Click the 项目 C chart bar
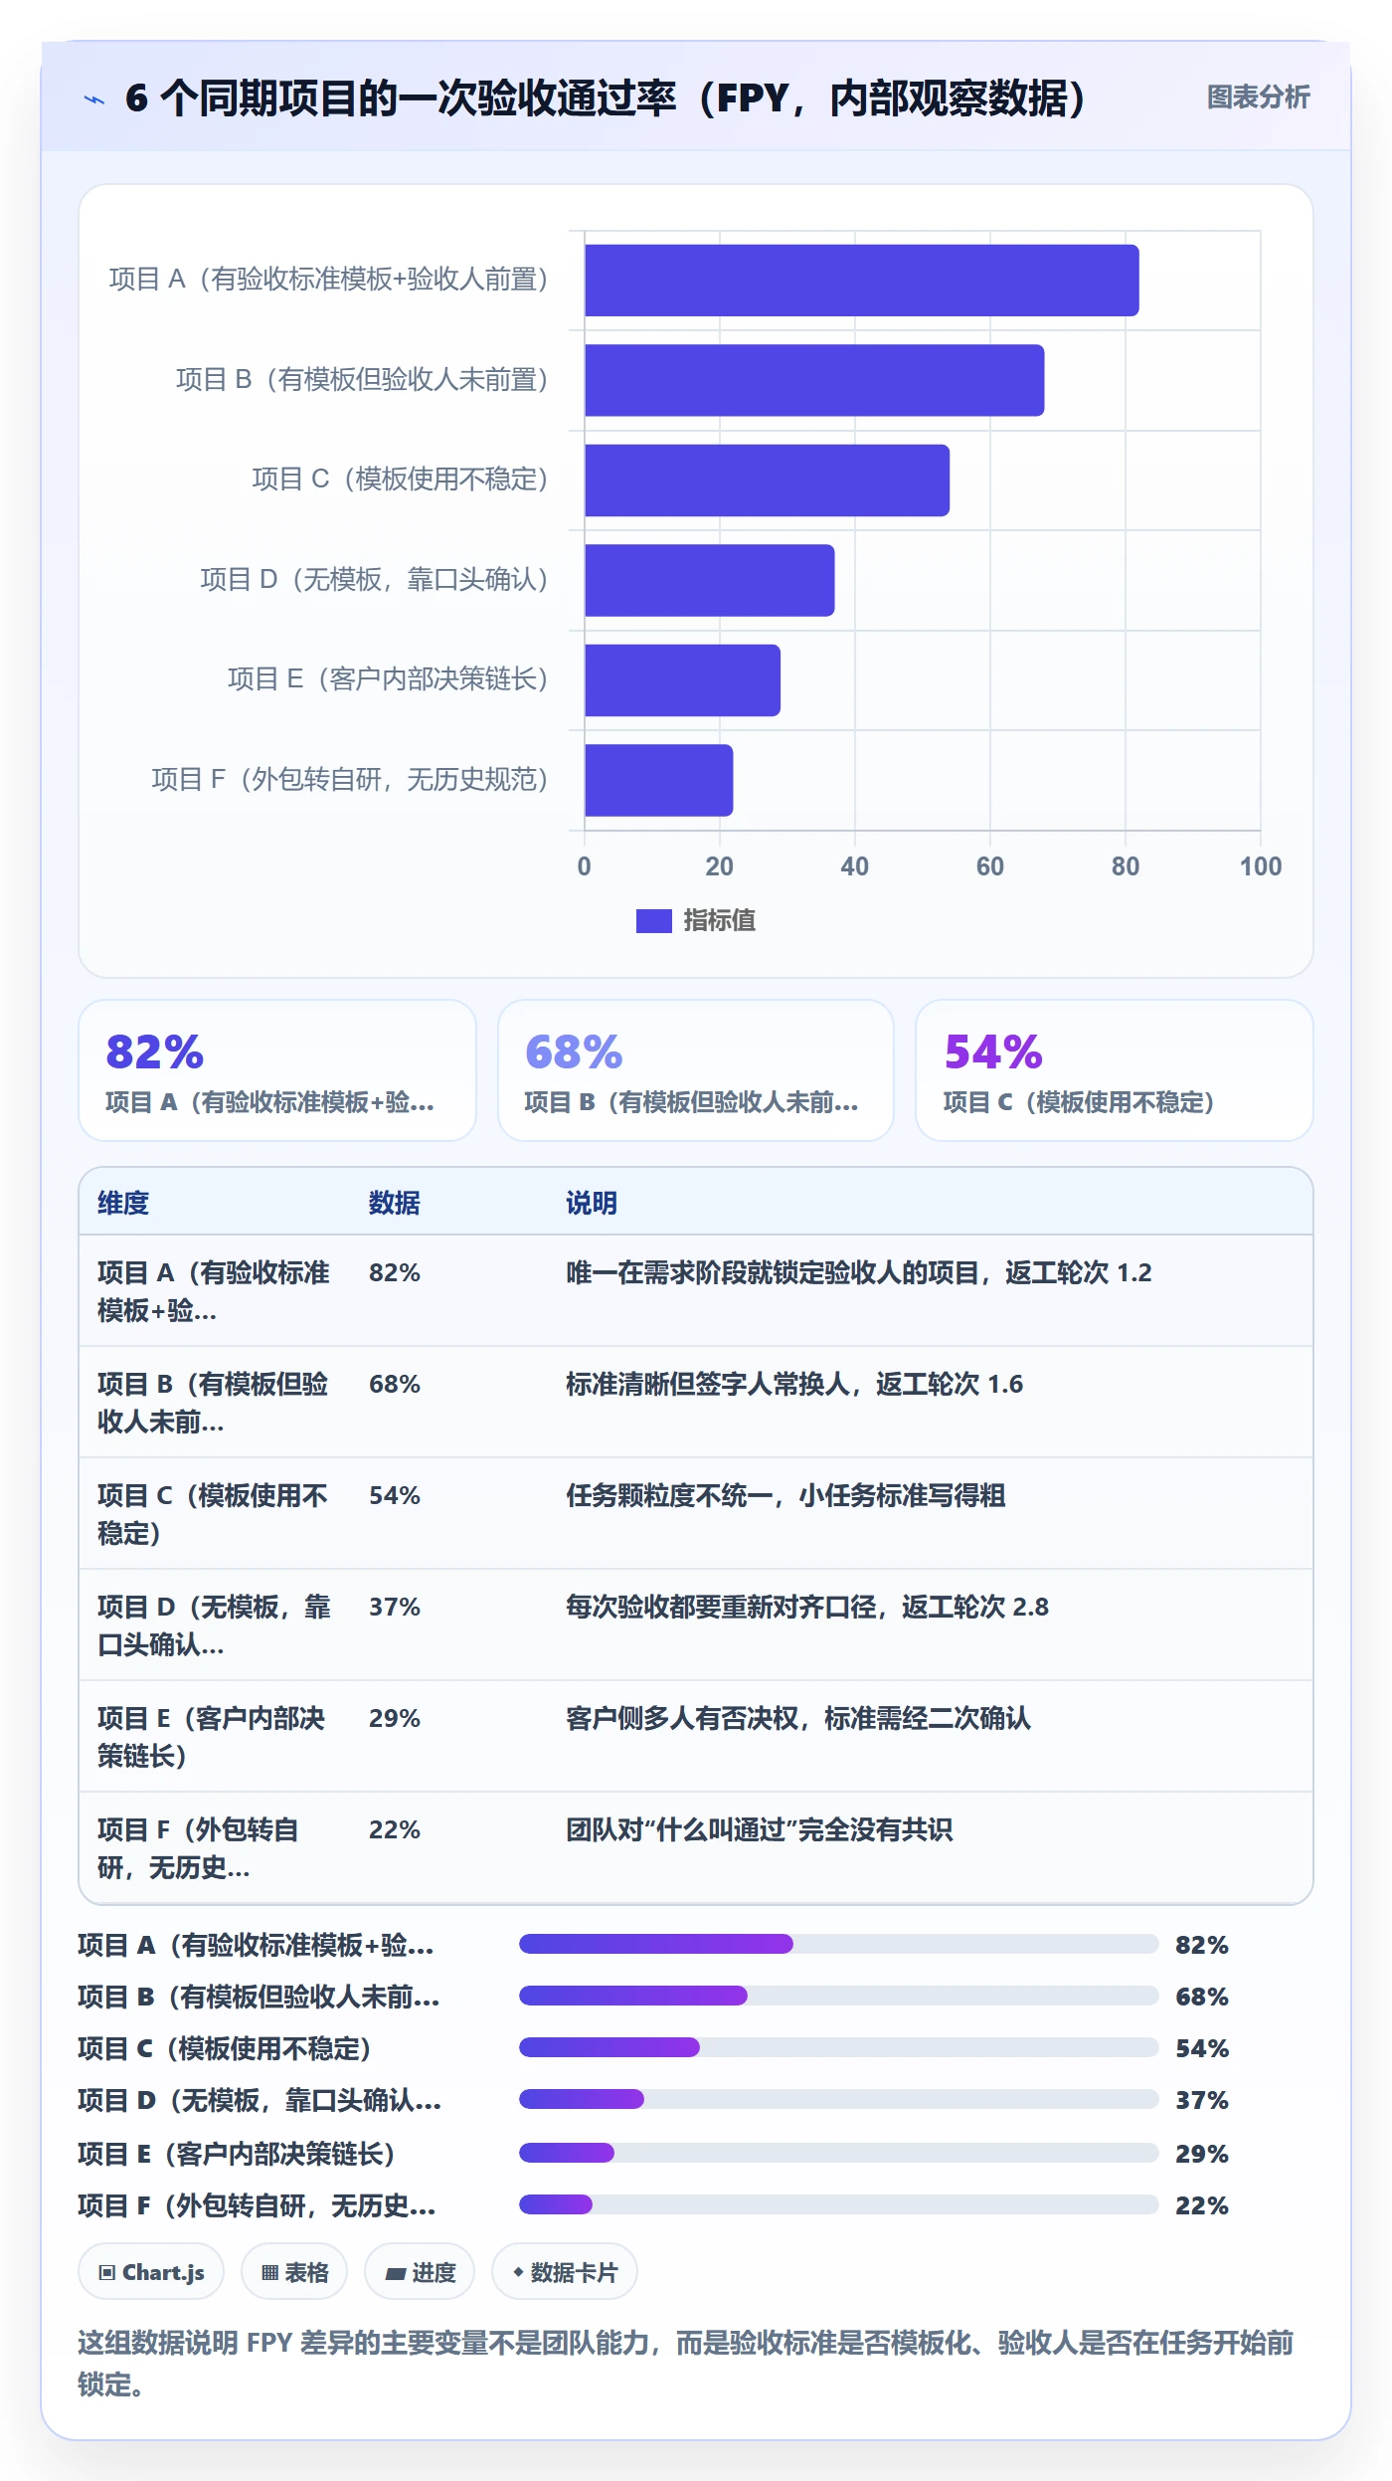The width and height of the screenshot is (1392, 2481). coord(767,480)
